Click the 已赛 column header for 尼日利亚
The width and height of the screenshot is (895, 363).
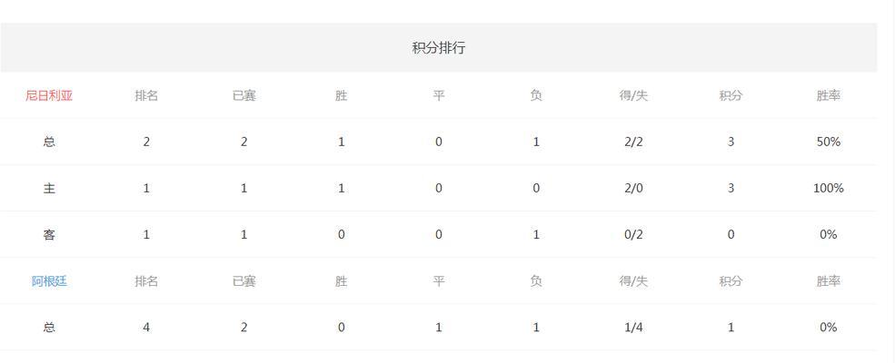[244, 95]
